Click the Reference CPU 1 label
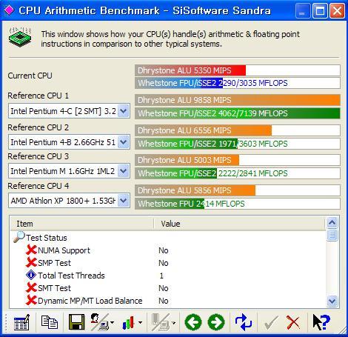348x337 pixels. [x=38, y=96]
